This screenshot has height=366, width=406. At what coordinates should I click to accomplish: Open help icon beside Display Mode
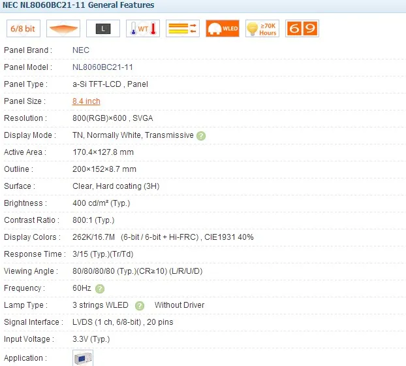(x=201, y=136)
